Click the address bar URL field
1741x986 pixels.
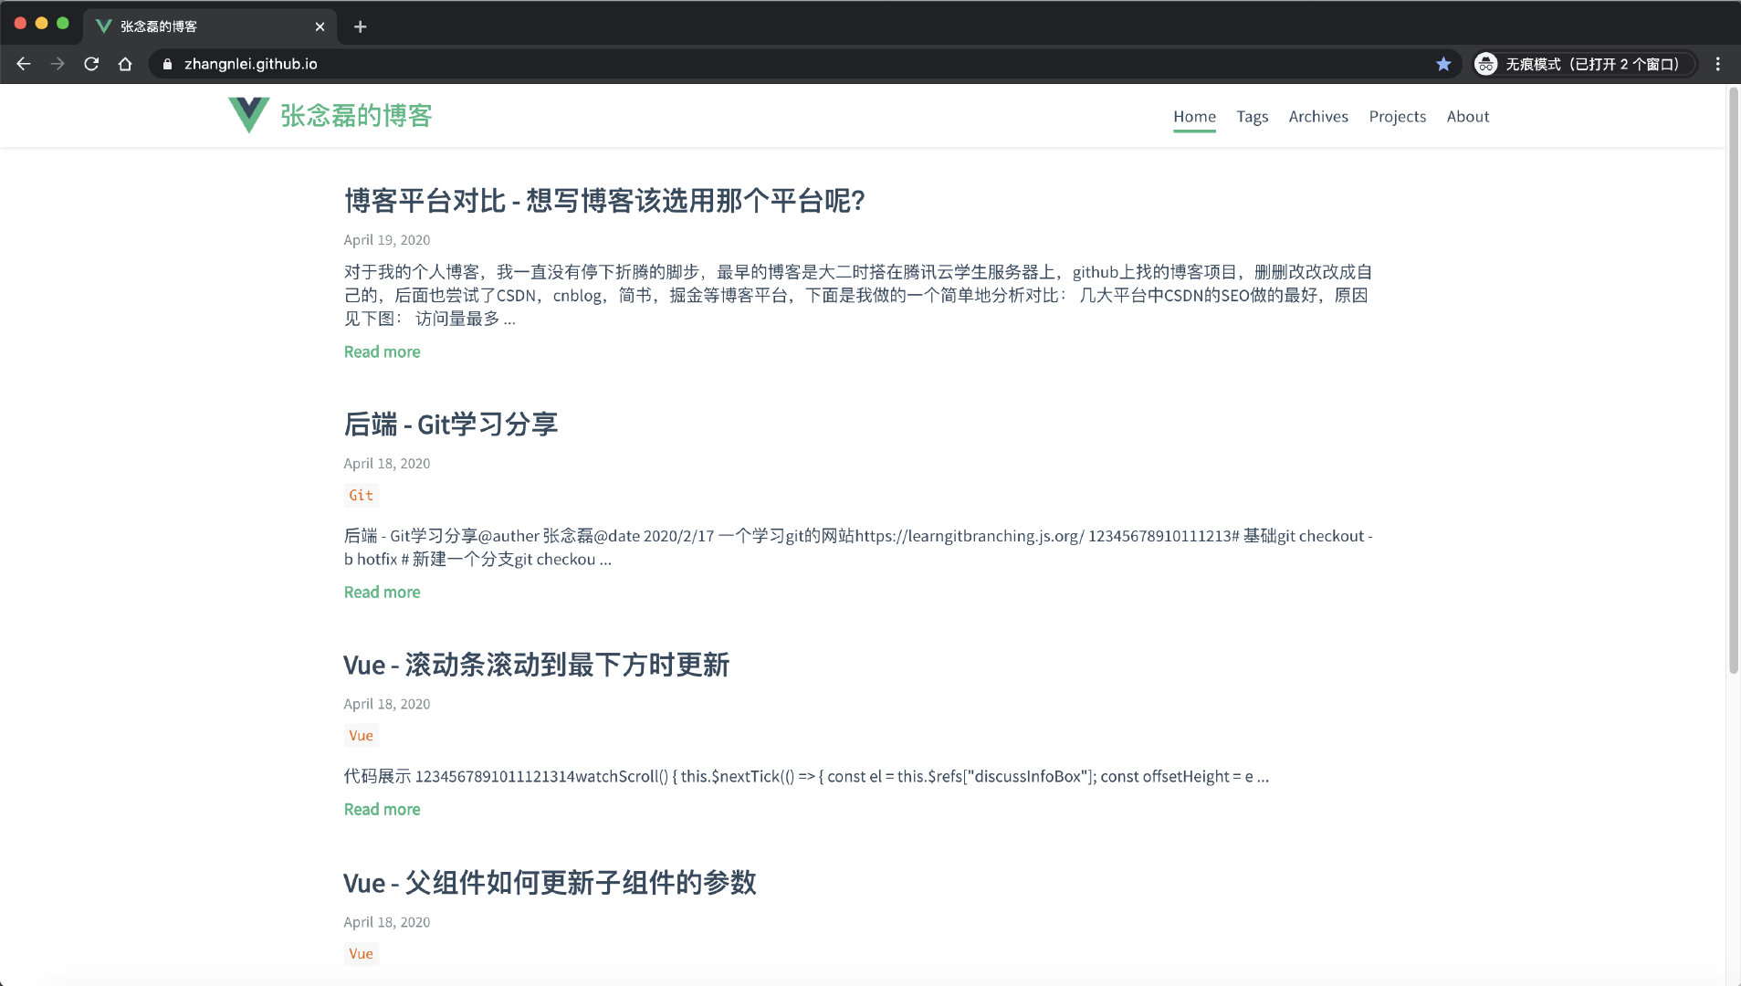(x=803, y=64)
